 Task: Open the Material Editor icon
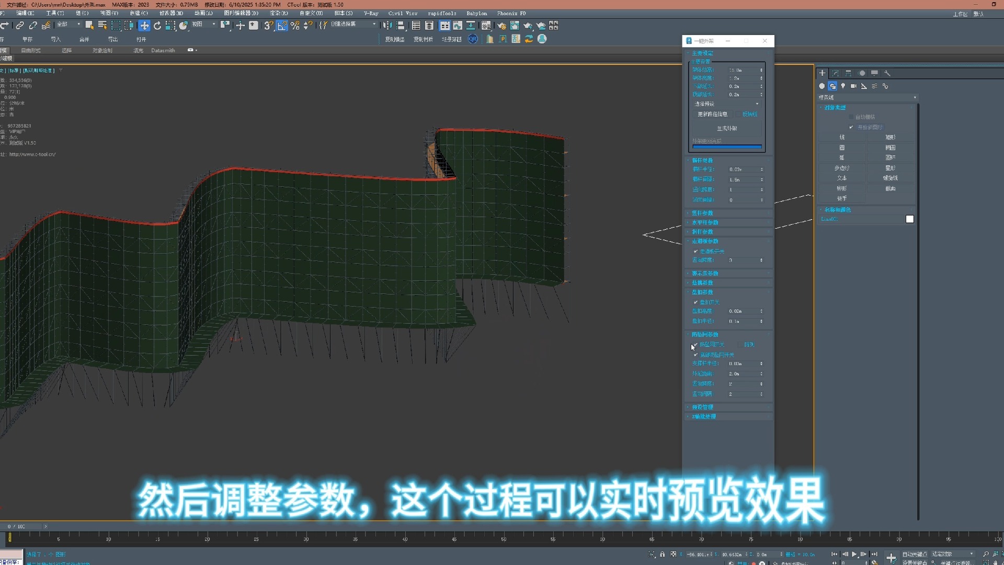tap(486, 25)
